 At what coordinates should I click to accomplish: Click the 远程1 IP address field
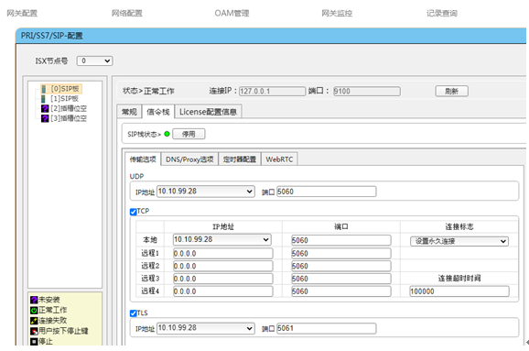point(223,253)
